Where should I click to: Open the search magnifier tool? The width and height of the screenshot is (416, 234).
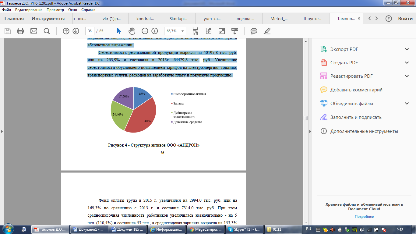47,31
